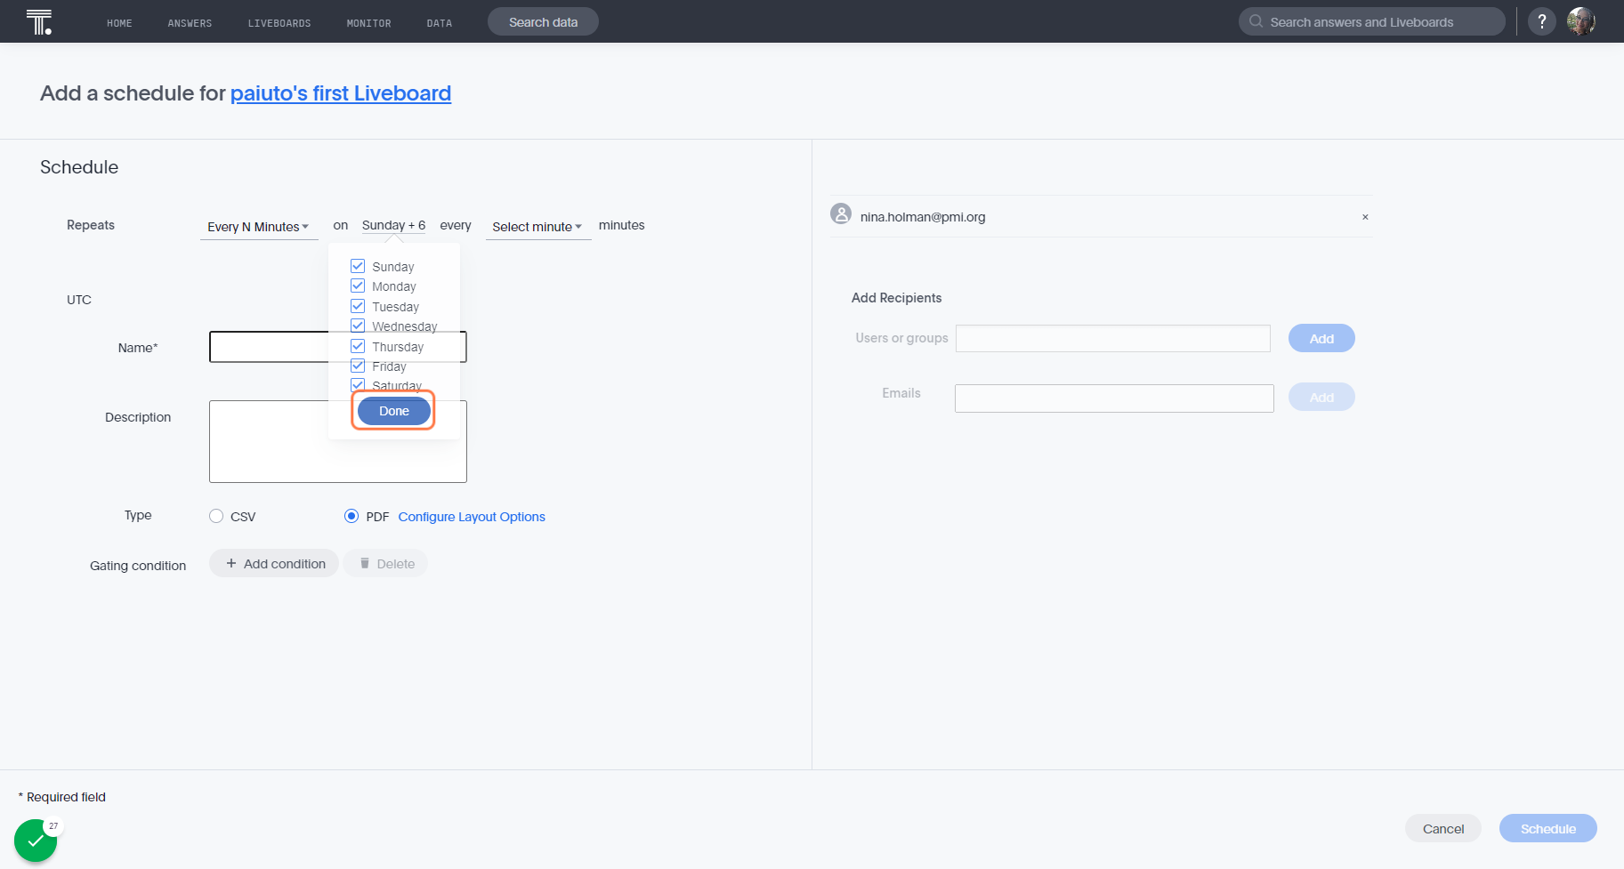
Task: Select the PDF type radio button
Action: coord(351,516)
